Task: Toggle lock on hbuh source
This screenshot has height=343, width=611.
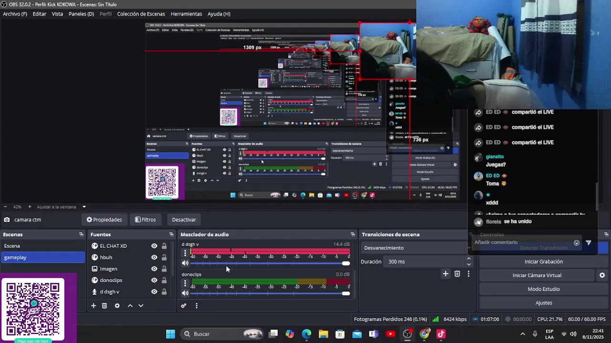Action: 164,257
